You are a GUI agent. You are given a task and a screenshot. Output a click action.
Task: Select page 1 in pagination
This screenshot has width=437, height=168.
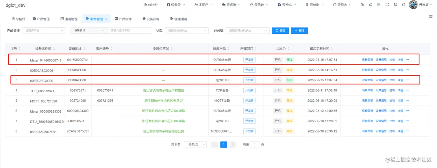[224, 144]
